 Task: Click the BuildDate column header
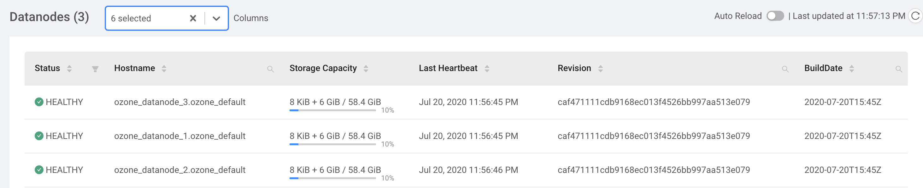coord(823,68)
